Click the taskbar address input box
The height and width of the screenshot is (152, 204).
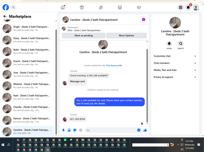(x=148, y=145)
